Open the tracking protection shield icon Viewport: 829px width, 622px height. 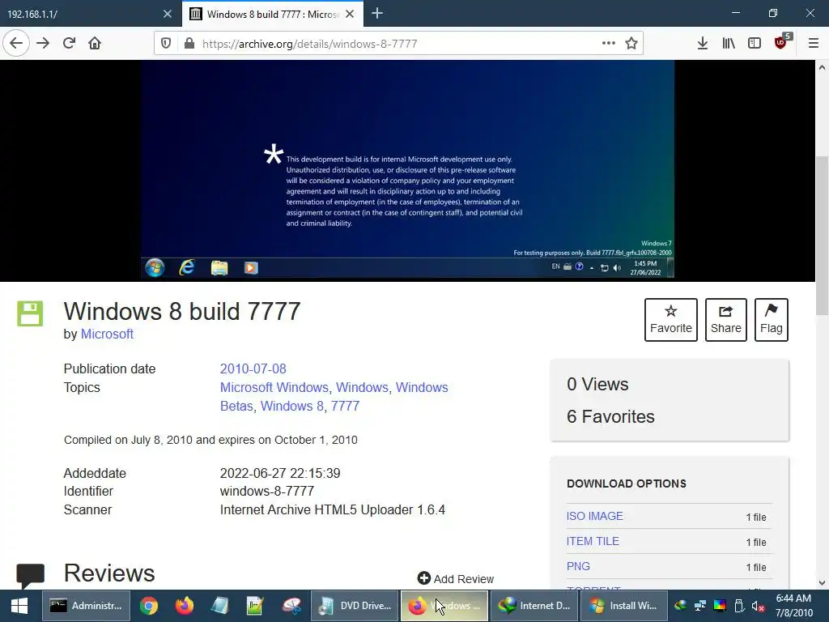click(x=166, y=44)
